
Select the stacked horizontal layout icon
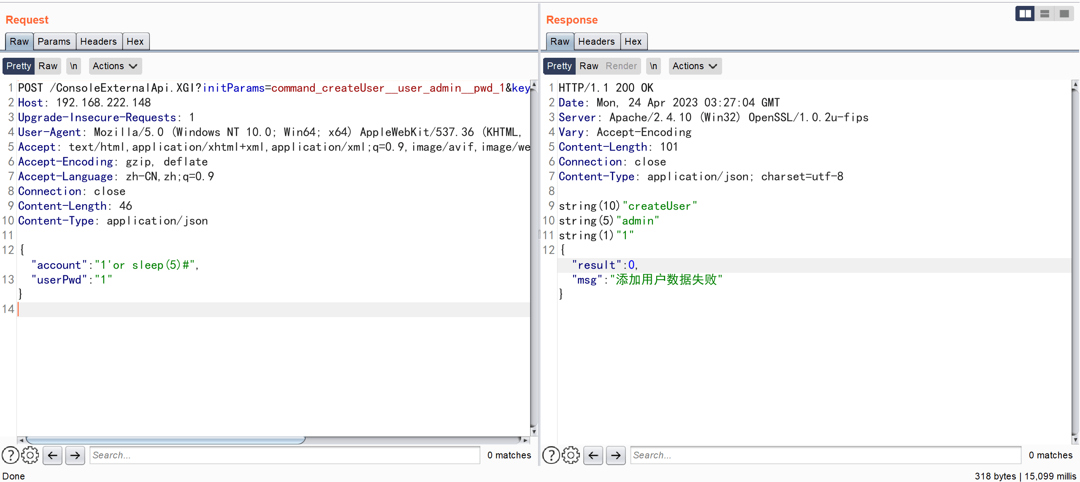point(1045,14)
